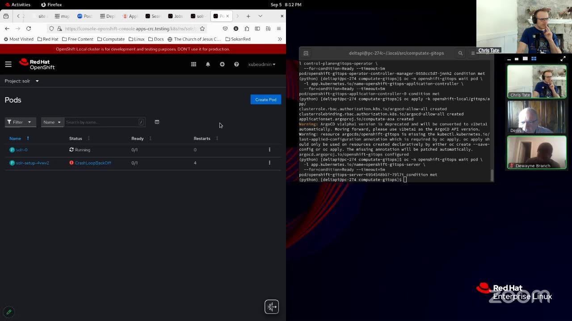This screenshot has height=321, width=572.
Task: Switch Zoom panel to gallery view icon
Action: [x=534, y=58]
